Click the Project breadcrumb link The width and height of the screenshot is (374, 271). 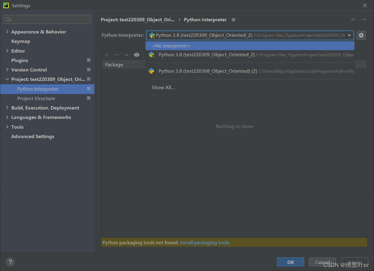(138, 19)
